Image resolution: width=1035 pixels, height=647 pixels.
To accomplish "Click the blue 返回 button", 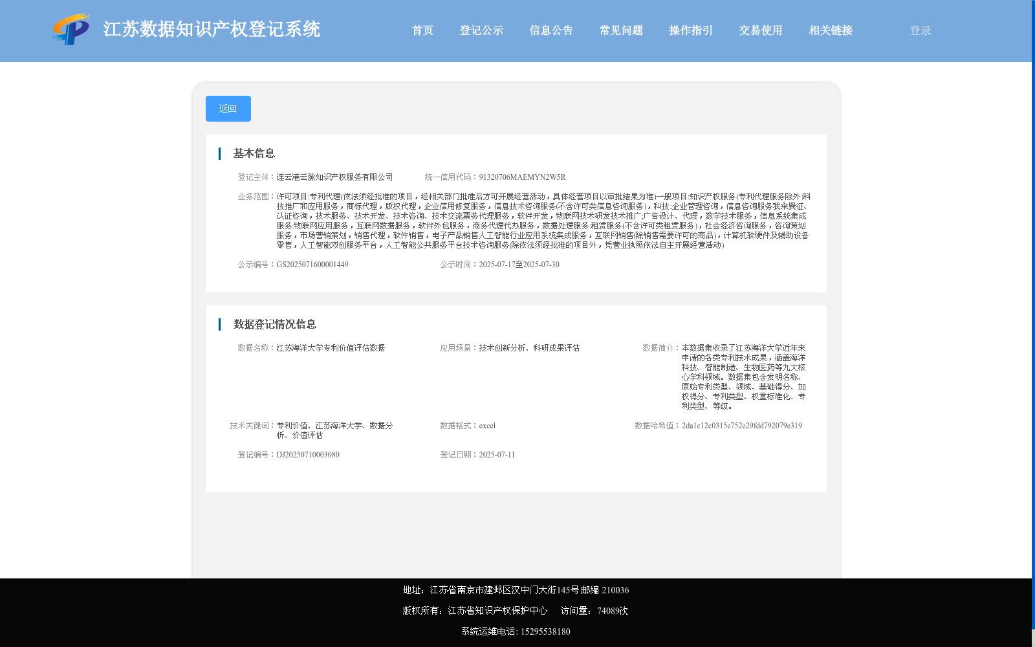I will coord(228,109).
